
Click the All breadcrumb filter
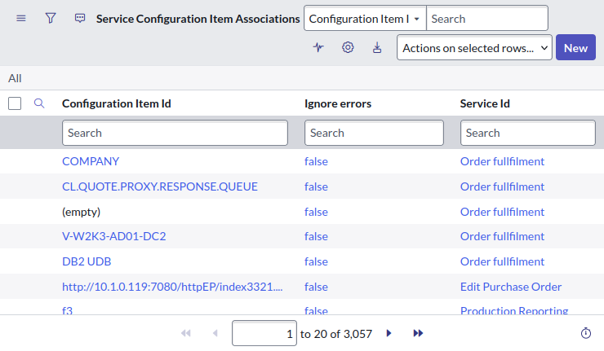(x=15, y=78)
